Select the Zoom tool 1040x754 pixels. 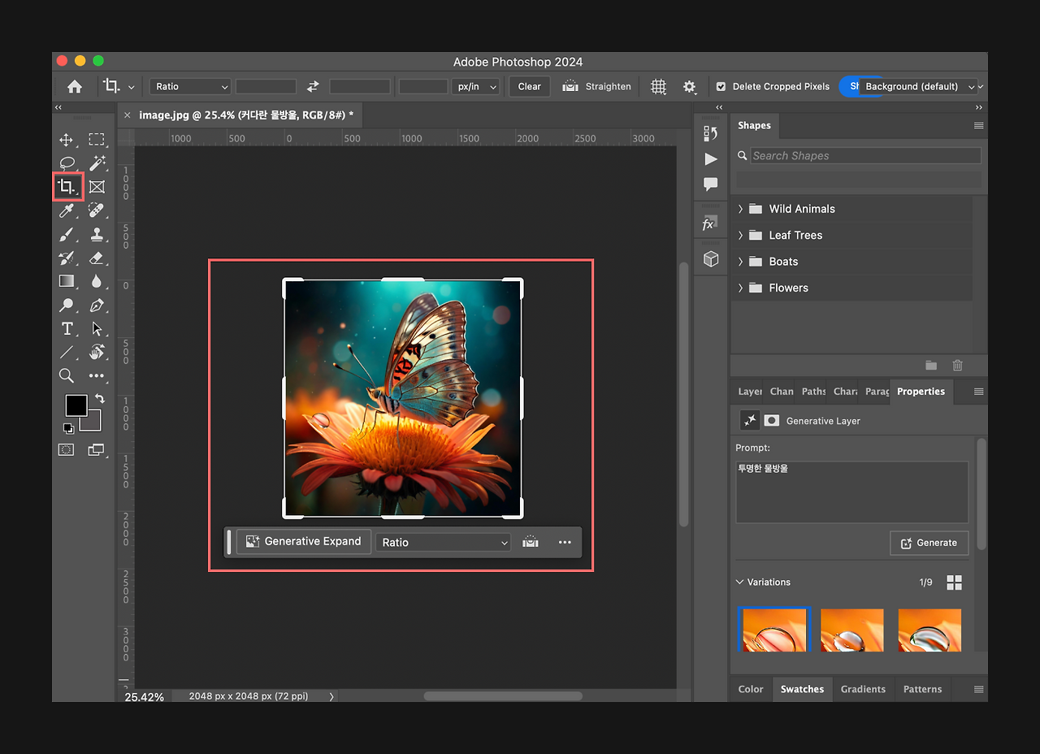(67, 375)
